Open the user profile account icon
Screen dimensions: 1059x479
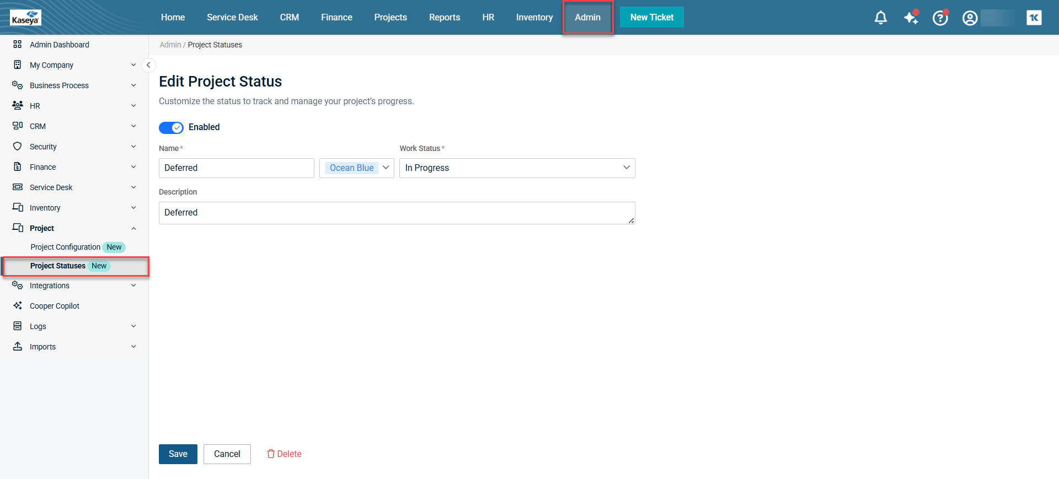(x=970, y=18)
